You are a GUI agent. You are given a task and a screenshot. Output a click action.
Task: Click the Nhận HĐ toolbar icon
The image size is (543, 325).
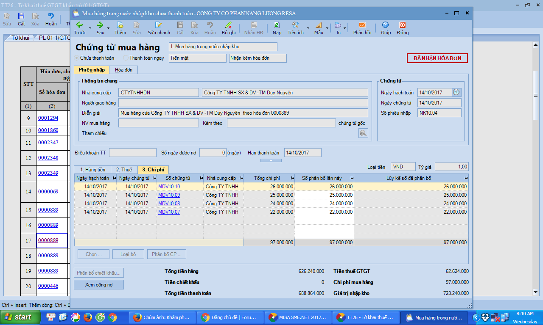254,28
